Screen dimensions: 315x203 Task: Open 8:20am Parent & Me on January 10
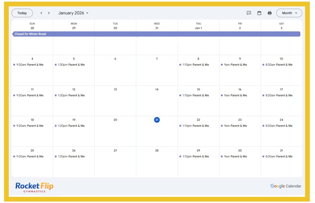tap(279, 65)
